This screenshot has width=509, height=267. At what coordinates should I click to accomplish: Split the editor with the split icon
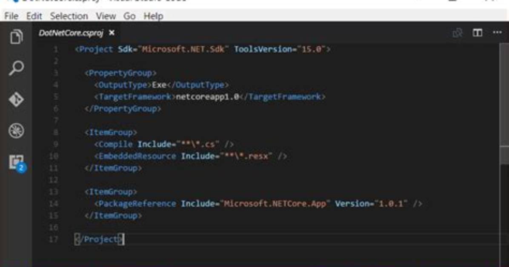pos(477,32)
